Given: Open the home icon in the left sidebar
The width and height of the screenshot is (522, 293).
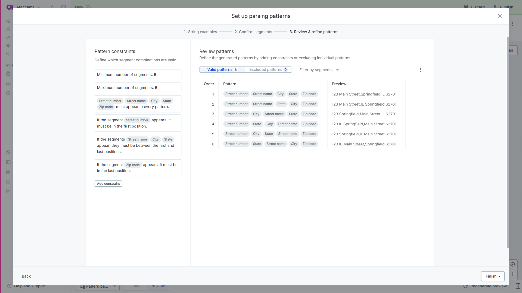Looking at the screenshot, I should [x=8, y=21].
